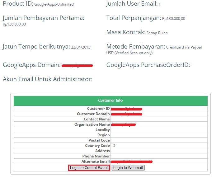Screen dimensions: 216x178
Task: Select the Customer Domain row label
Action: click(x=93, y=114)
